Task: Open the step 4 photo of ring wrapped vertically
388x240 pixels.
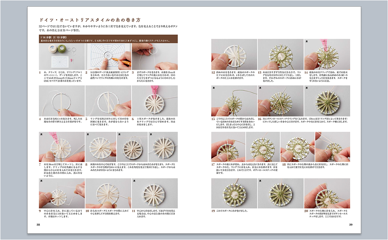Action: (x=62, y=101)
